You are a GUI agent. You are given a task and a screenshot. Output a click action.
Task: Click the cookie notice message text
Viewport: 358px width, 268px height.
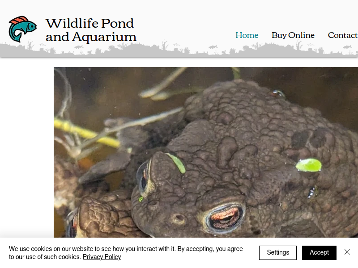click(x=126, y=253)
